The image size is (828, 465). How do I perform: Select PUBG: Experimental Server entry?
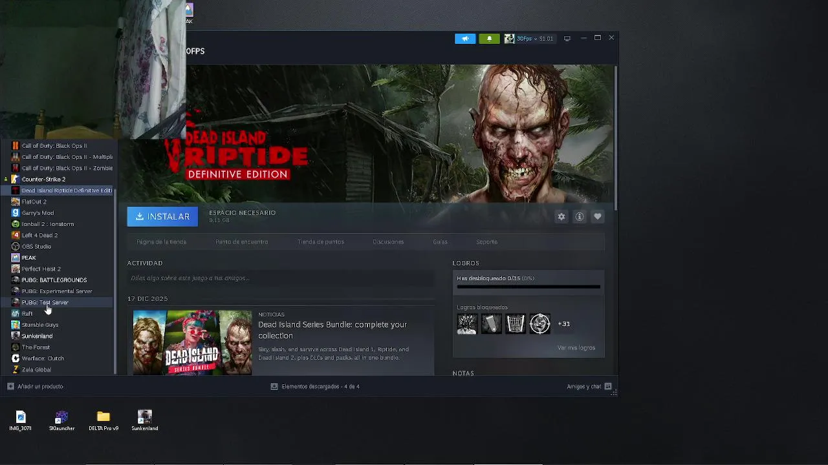click(57, 291)
